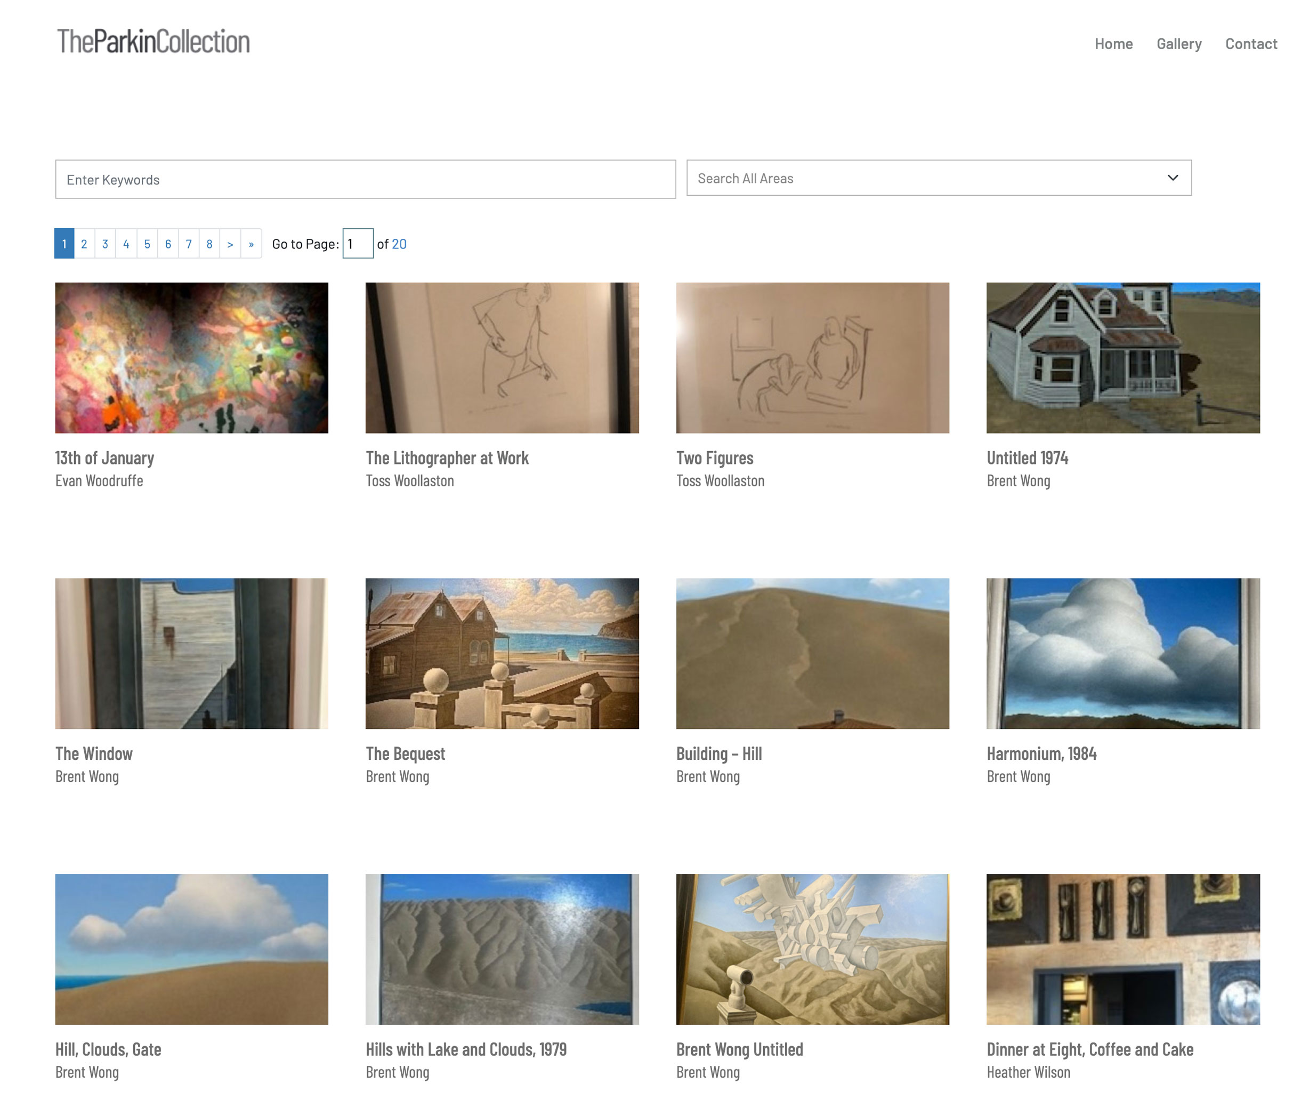This screenshot has width=1293, height=1107.
Task: Open The Window painting thumbnail
Action: (191, 653)
